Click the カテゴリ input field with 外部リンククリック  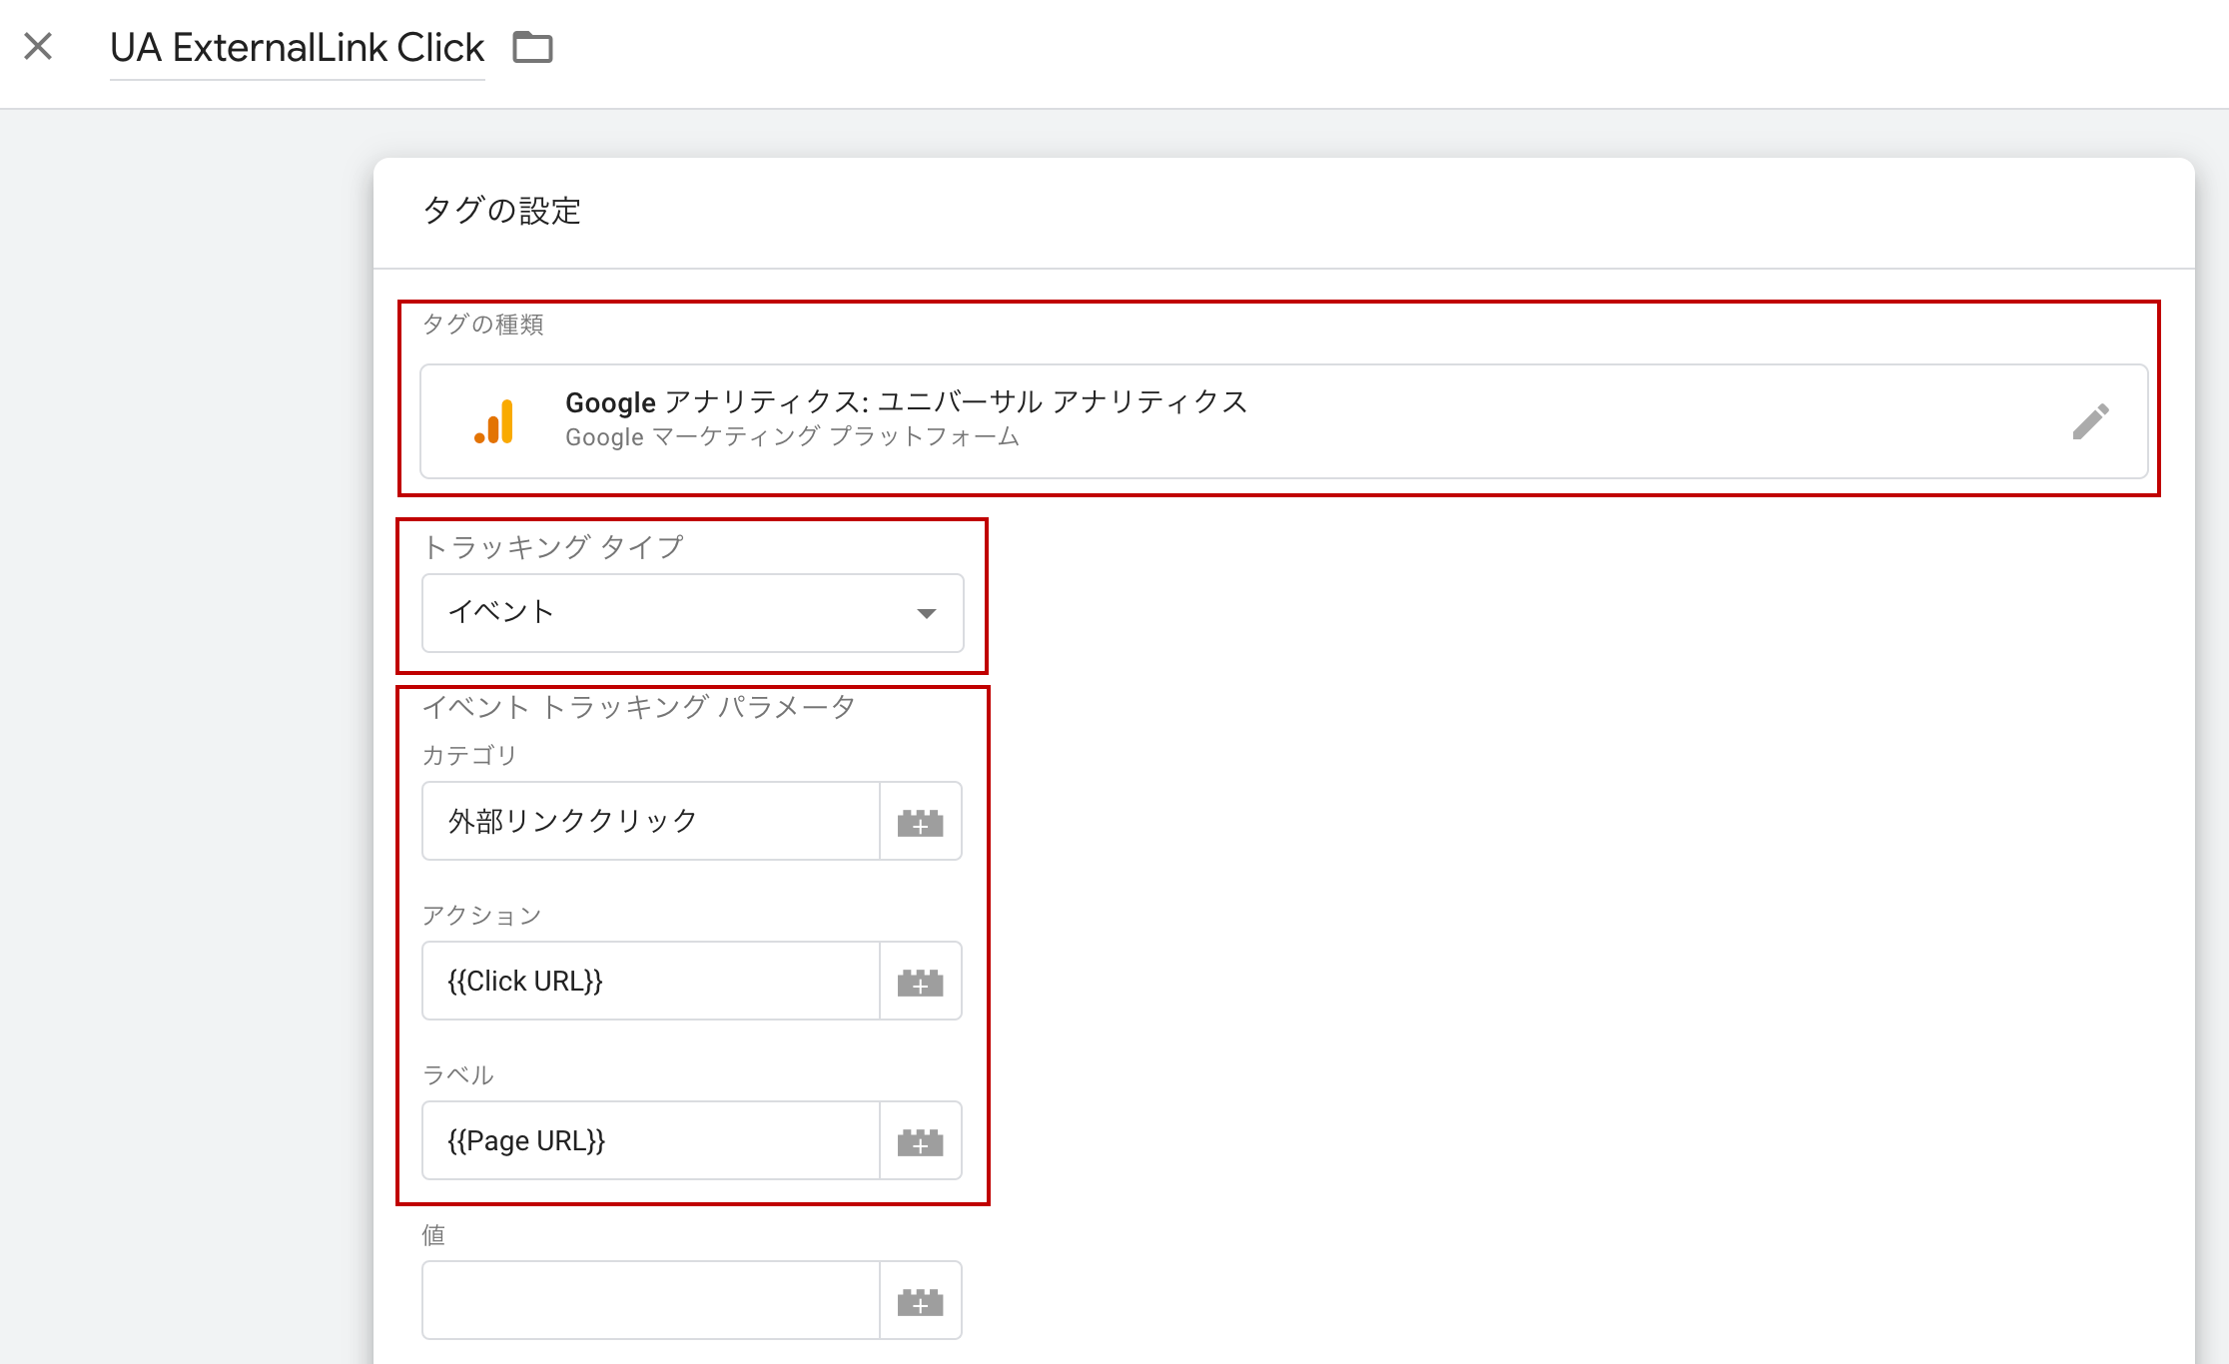coord(650,821)
